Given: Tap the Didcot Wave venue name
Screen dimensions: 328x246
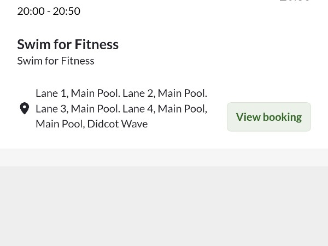Looking at the screenshot, I should coord(118,124).
